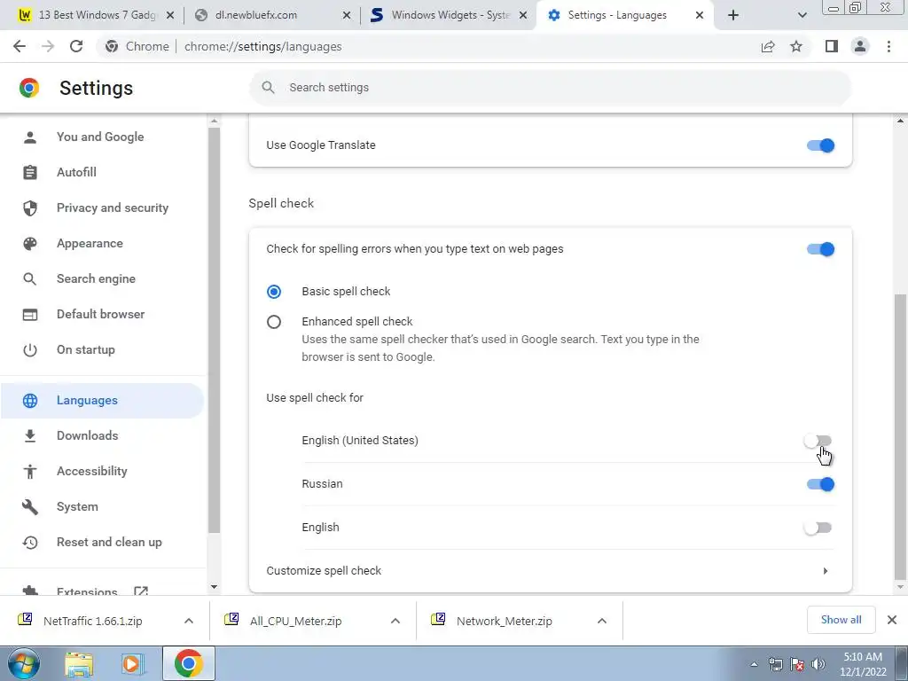Close the downloads bar
The image size is (908, 681).
click(x=892, y=620)
